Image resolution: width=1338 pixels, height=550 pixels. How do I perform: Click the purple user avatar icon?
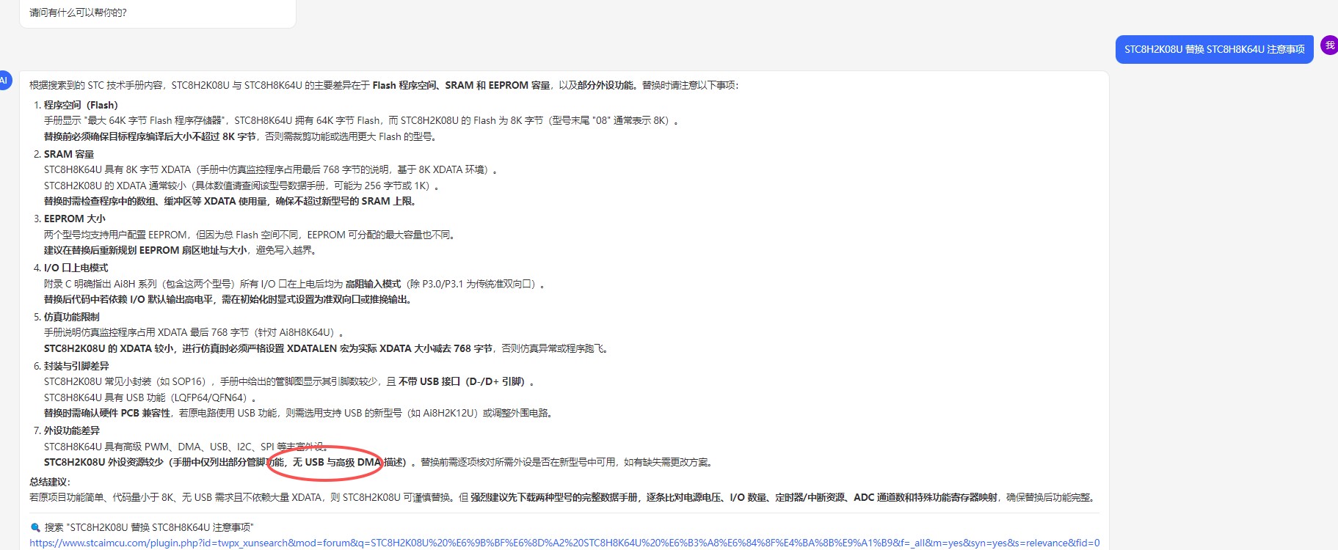1329,45
